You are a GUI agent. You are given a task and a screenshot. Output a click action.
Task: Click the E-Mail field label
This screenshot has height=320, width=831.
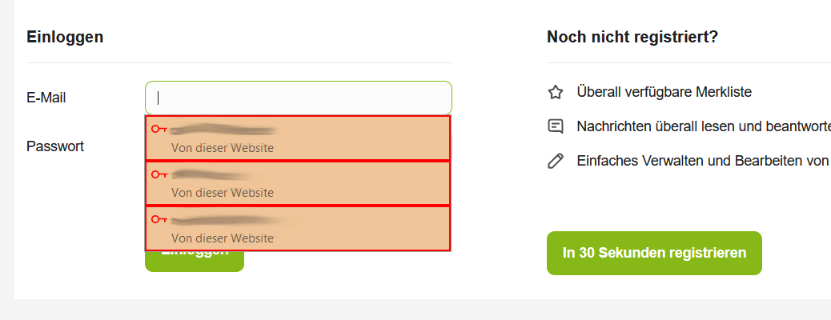tap(46, 98)
